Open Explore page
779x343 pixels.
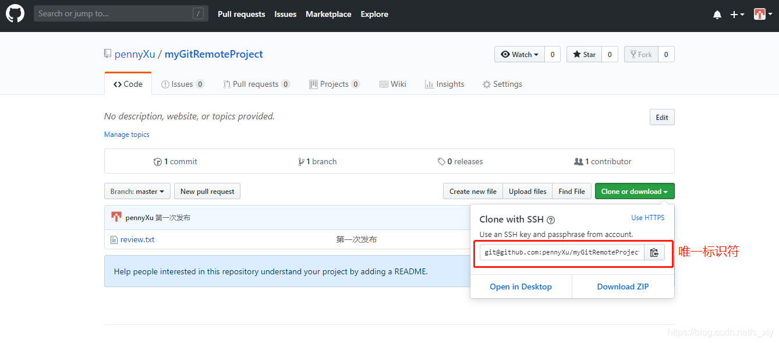374,14
